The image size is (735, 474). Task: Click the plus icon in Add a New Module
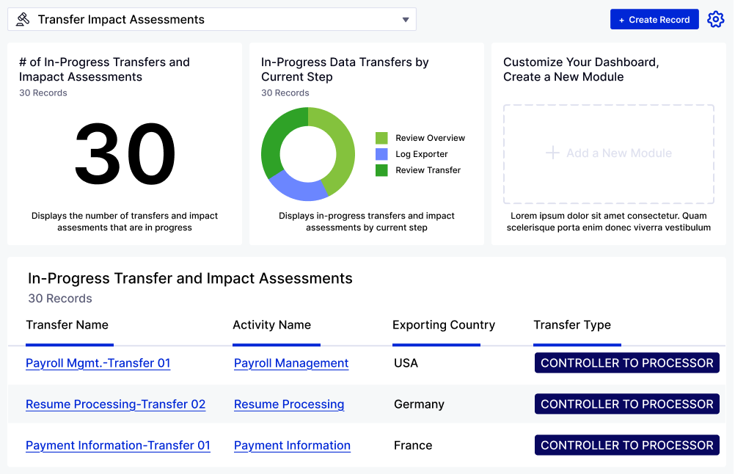coord(552,153)
